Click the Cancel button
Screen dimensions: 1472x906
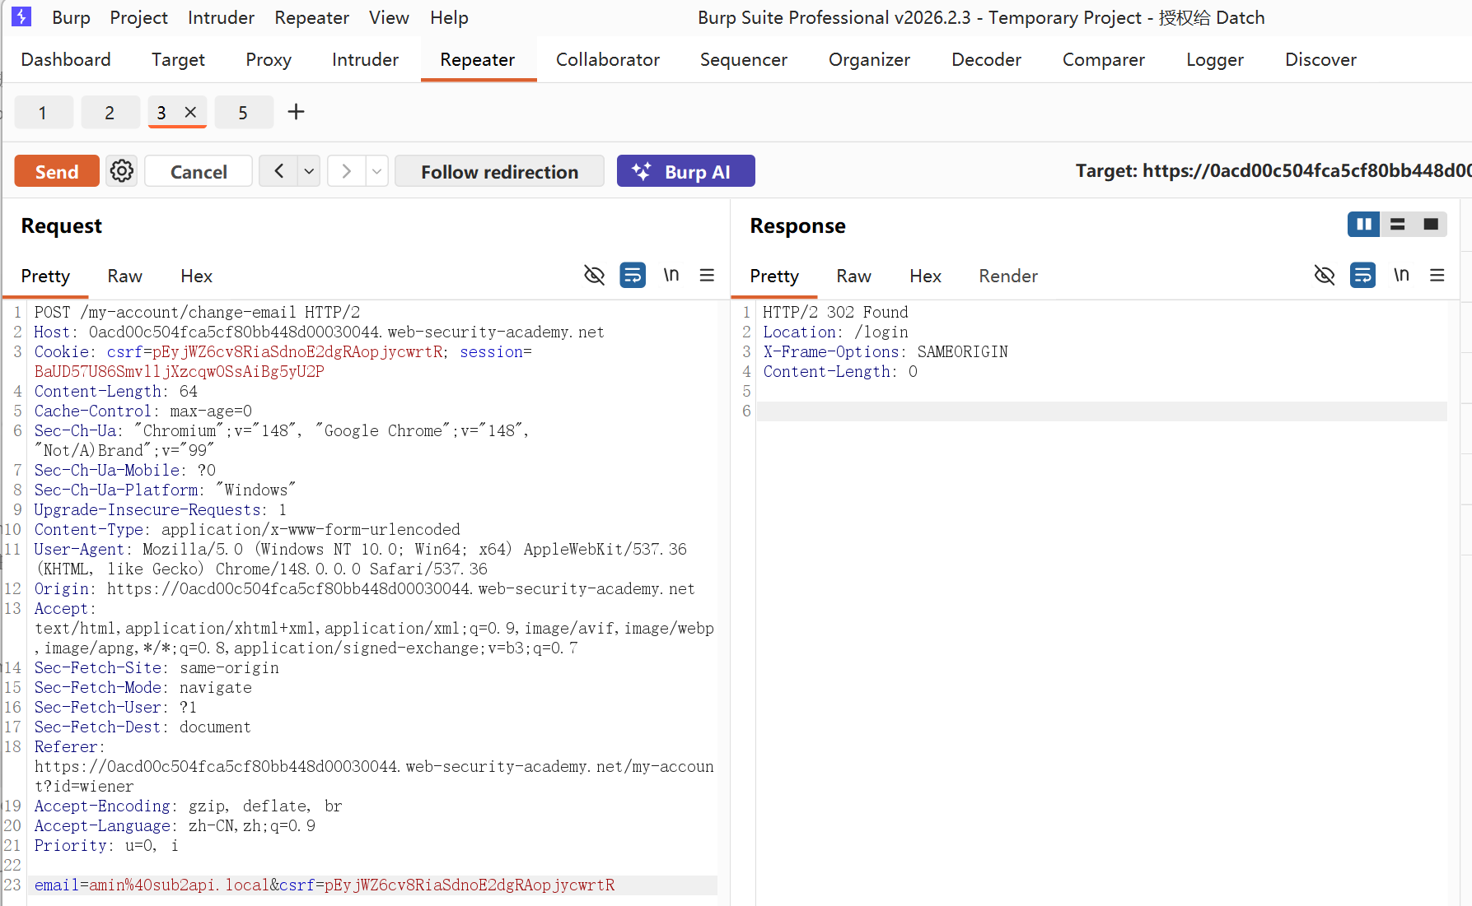tap(199, 171)
